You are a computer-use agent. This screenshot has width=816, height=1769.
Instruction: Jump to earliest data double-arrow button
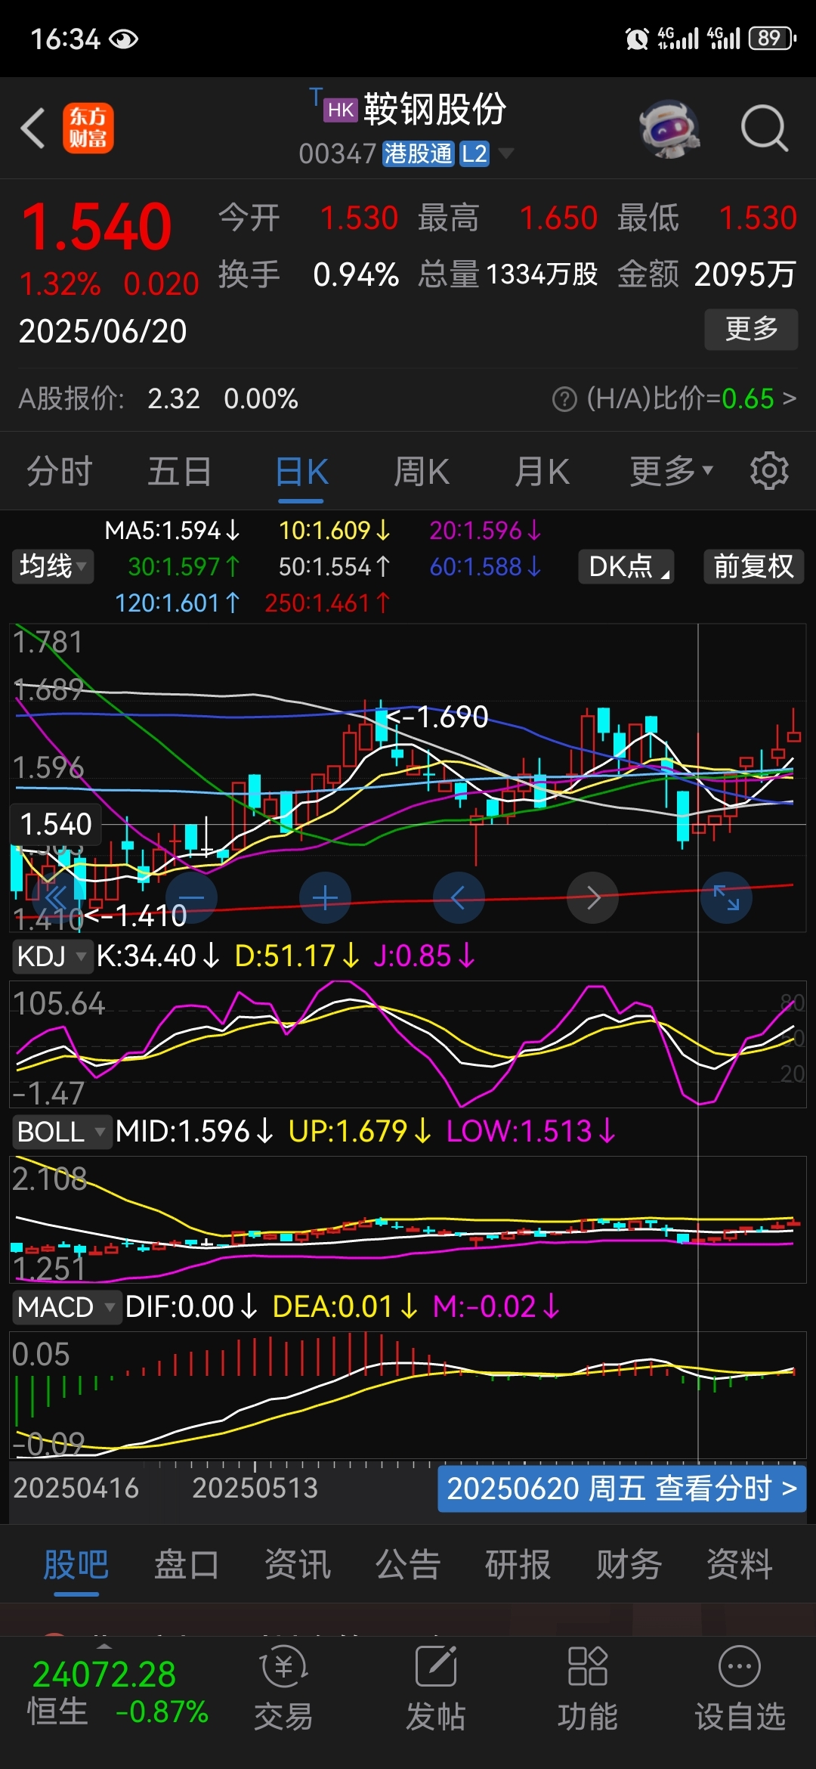pos(56,897)
